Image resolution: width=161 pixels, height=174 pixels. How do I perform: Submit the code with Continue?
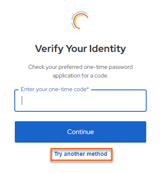click(80, 132)
